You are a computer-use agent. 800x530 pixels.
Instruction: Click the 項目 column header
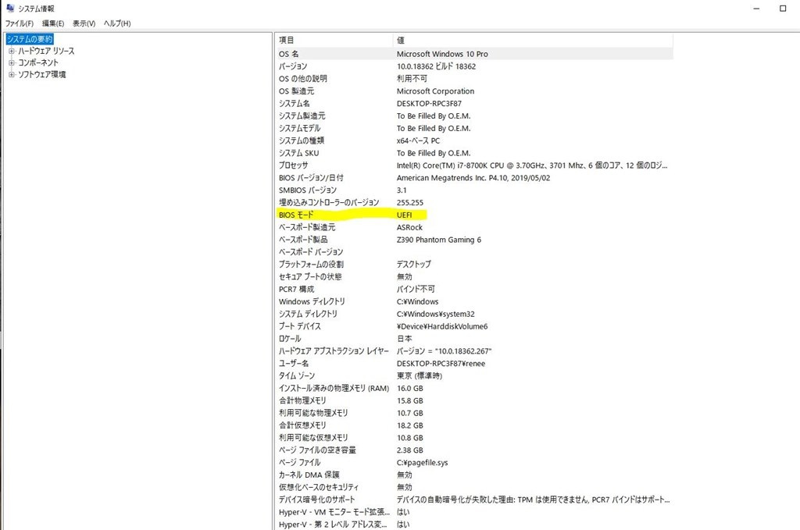[334, 41]
